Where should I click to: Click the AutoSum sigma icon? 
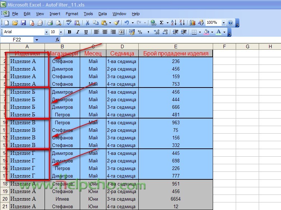coord(161,23)
